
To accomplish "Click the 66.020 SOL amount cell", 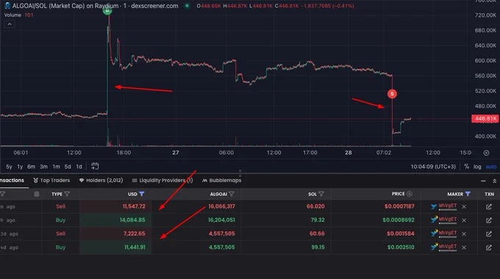I will [x=315, y=206].
